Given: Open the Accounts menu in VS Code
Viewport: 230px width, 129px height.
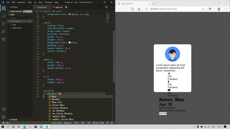Looking at the screenshot, I should pos(4,109).
